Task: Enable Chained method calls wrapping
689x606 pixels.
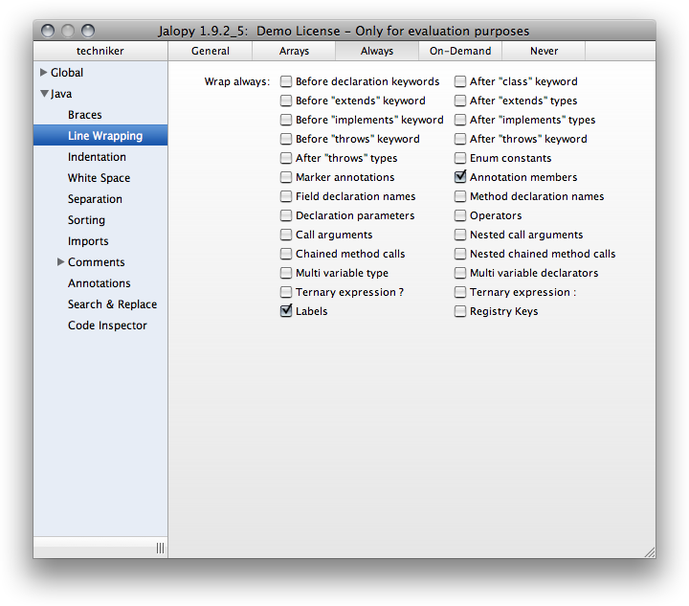Action: pyautogui.click(x=286, y=254)
